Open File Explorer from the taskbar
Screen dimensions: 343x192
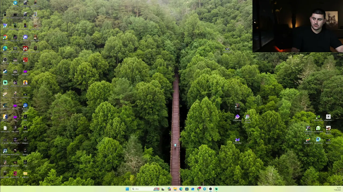tap(175, 189)
